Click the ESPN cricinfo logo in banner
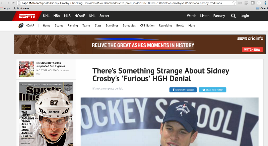 coord(250,38)
